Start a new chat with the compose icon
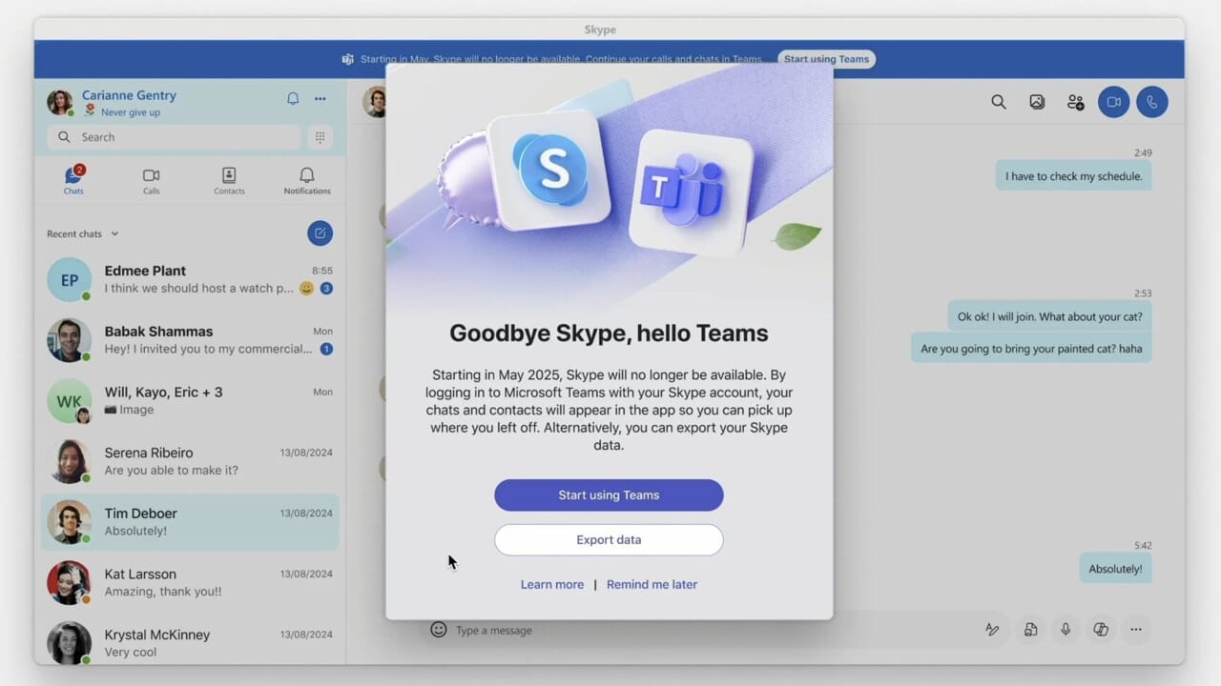This screenshot has height=686, width=1221. [321, 233]
